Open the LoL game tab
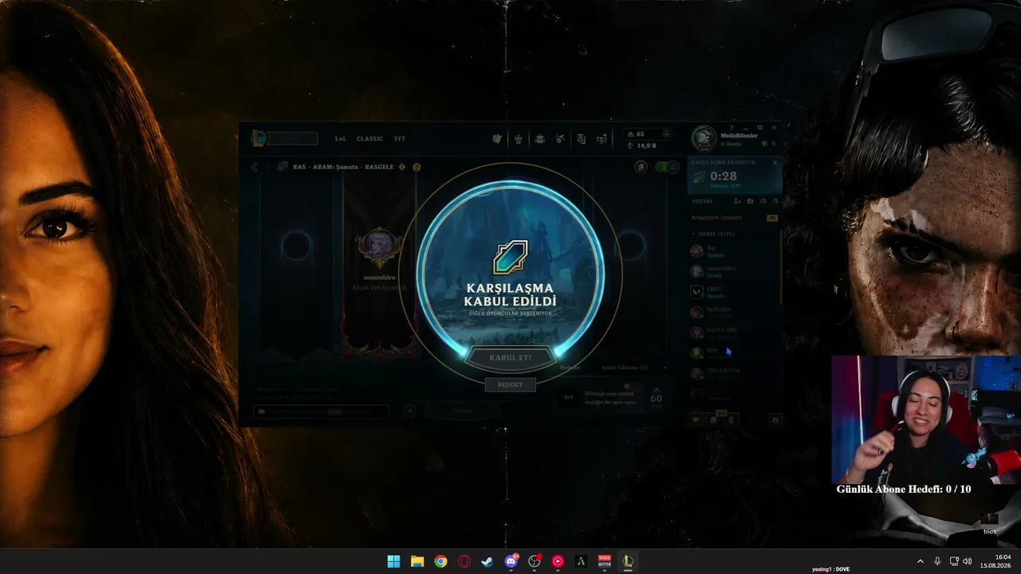1021x574 pixels. tap(341, 139)
